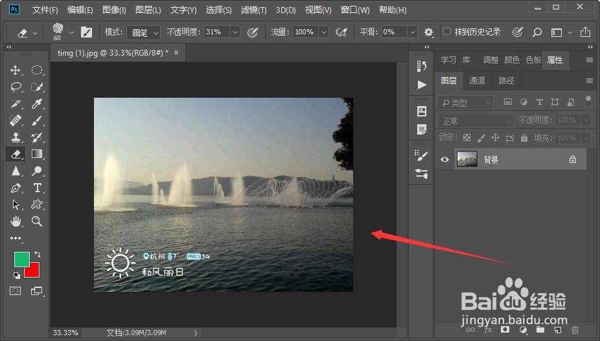The height and width of the screenshot is (341, 600).
Task: Select the Quick Selection tool
Action: click(37, 87)
